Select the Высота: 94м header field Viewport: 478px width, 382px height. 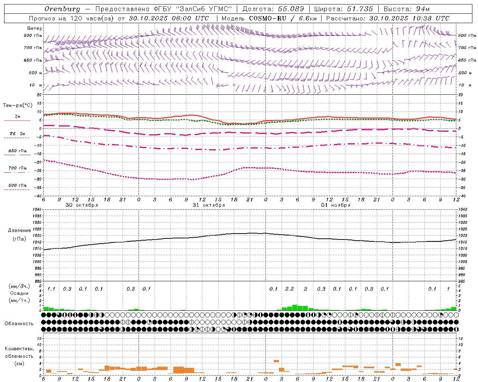tap(407, 9)
